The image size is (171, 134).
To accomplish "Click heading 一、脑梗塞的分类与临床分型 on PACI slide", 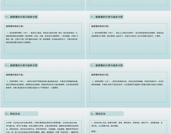I will 107,17.
